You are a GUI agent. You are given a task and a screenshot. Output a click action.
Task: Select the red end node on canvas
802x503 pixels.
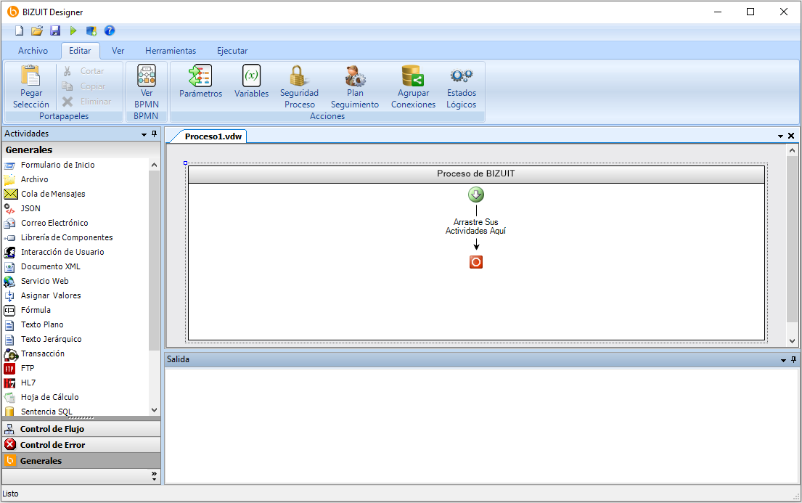click(x=475, y=262)
